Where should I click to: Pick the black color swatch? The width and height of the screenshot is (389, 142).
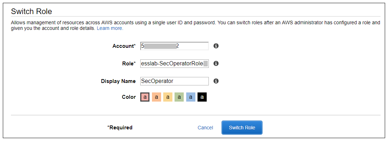point(202,97)
